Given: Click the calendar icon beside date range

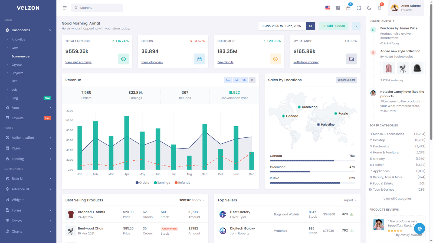Looking at the screenshot, I should pyautogui.click(x=310, y=26).
